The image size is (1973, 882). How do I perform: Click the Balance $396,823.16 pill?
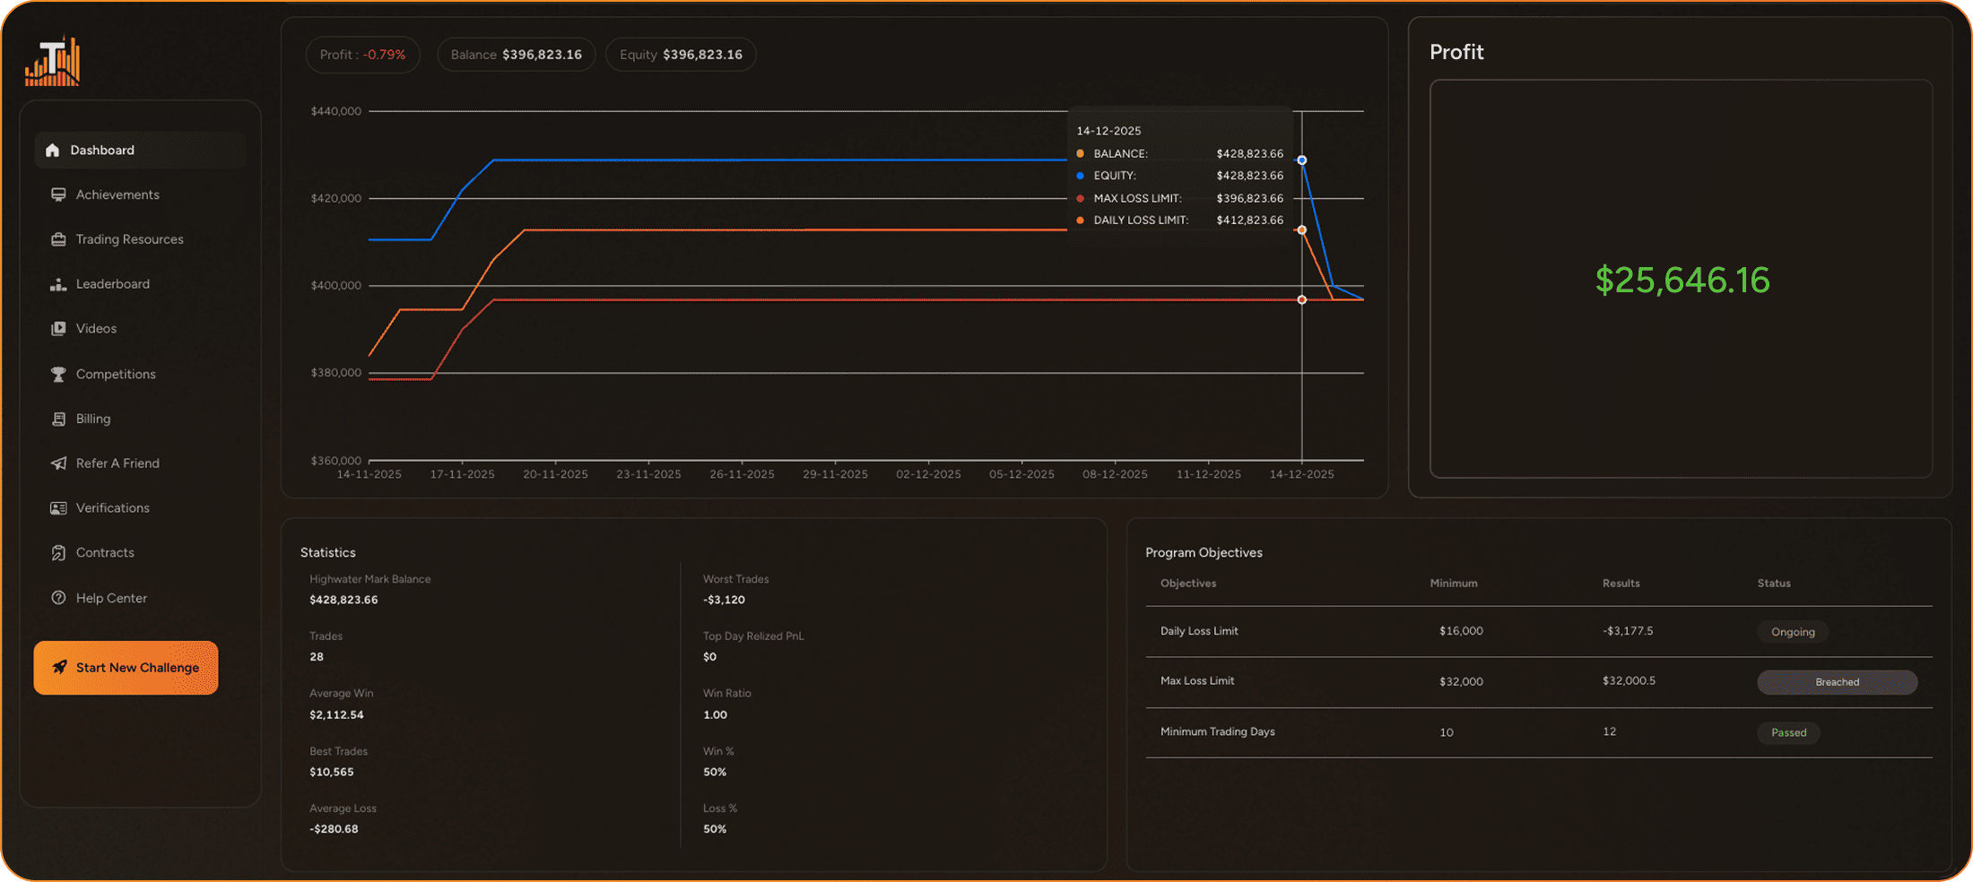(517, 55)
